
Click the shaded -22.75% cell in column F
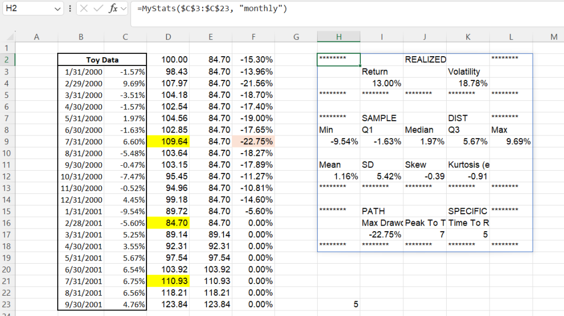pyautogui.click(x=254, y=141)
